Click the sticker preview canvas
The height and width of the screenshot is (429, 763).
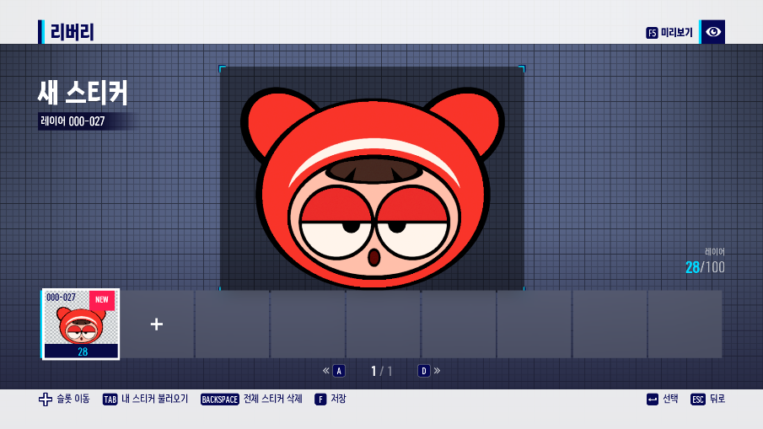point(373,179)
